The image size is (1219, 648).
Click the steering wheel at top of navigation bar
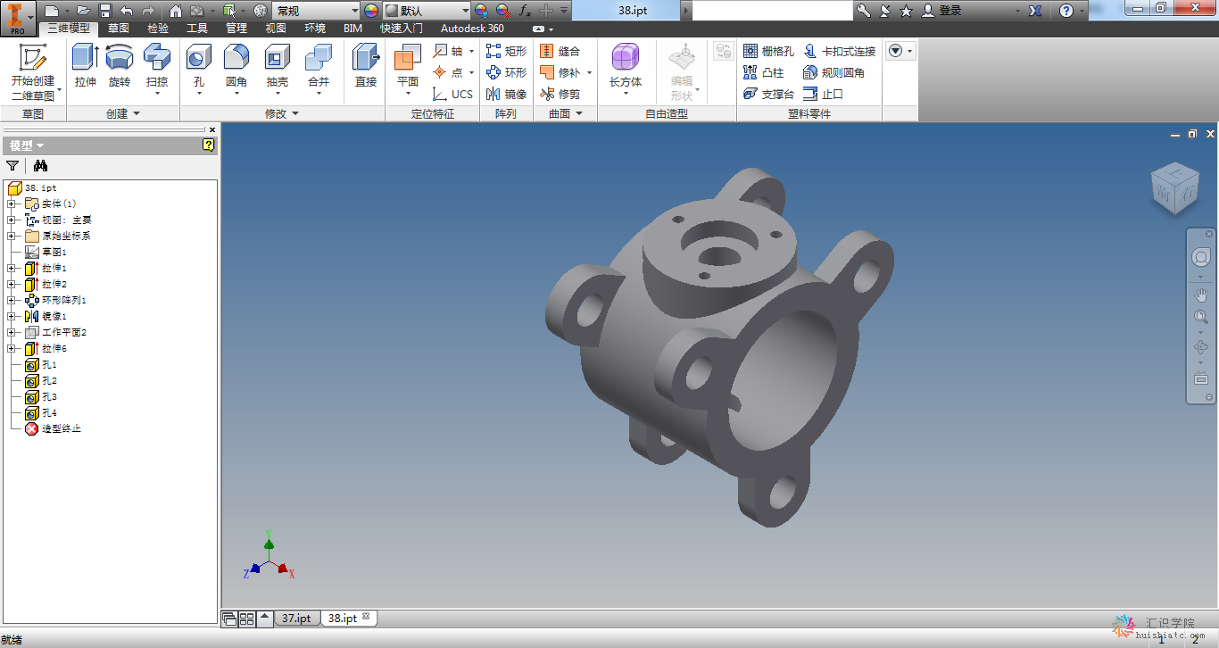pos(1201,257)
